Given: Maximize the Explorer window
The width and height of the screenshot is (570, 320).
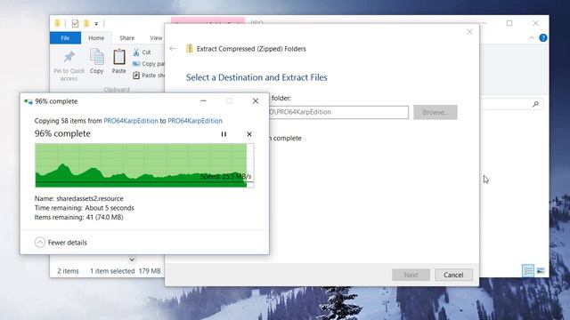Looking at the screenshot, I should click(x=509, y=23).
